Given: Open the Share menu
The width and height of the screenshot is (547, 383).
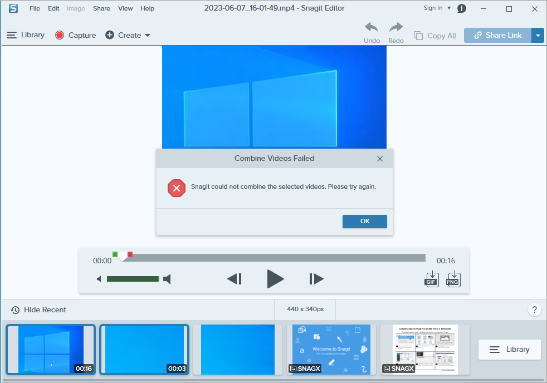Looking at the screenshot, I should pyautogui.click(x=101, y=8).
